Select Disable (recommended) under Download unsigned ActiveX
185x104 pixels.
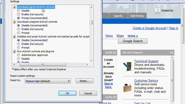point(18,25)
